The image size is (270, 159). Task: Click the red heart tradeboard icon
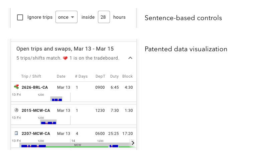coord(65,58)
